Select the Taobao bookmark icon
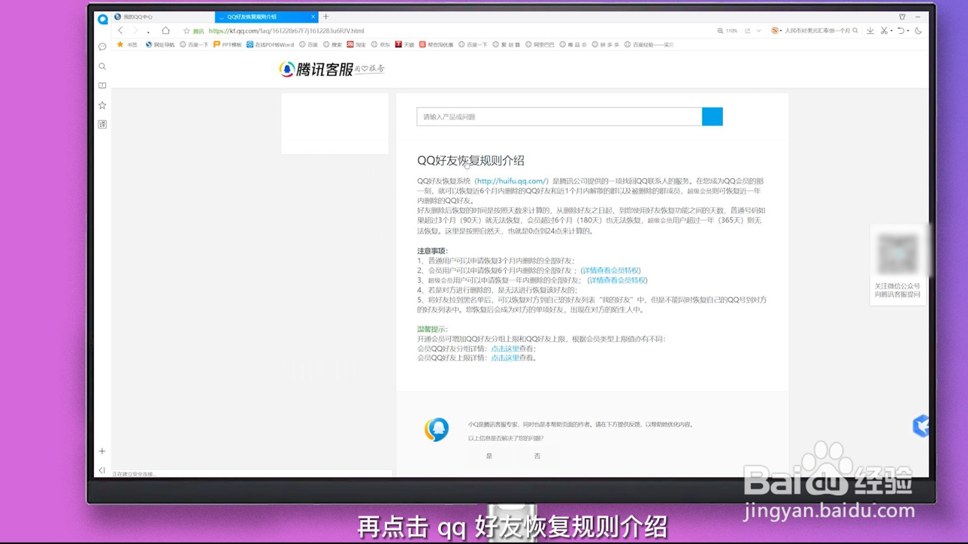Screen dimensions: 968x544 (349, 44)
